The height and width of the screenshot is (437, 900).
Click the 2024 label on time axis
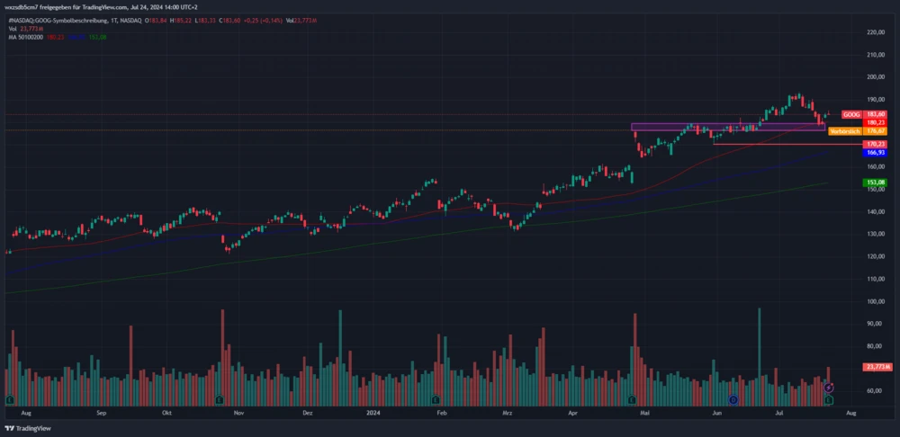[375, 414]
